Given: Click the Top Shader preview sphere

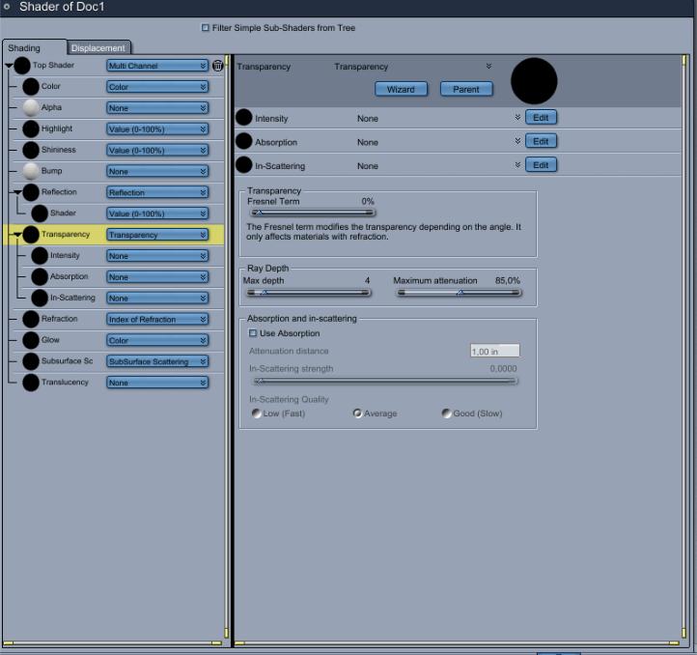Looking at the screenshot, I should click(x=22, y=66).
